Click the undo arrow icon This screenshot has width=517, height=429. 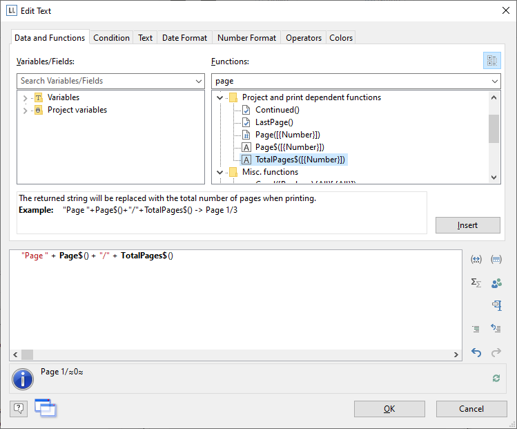(x=476, y=352)
